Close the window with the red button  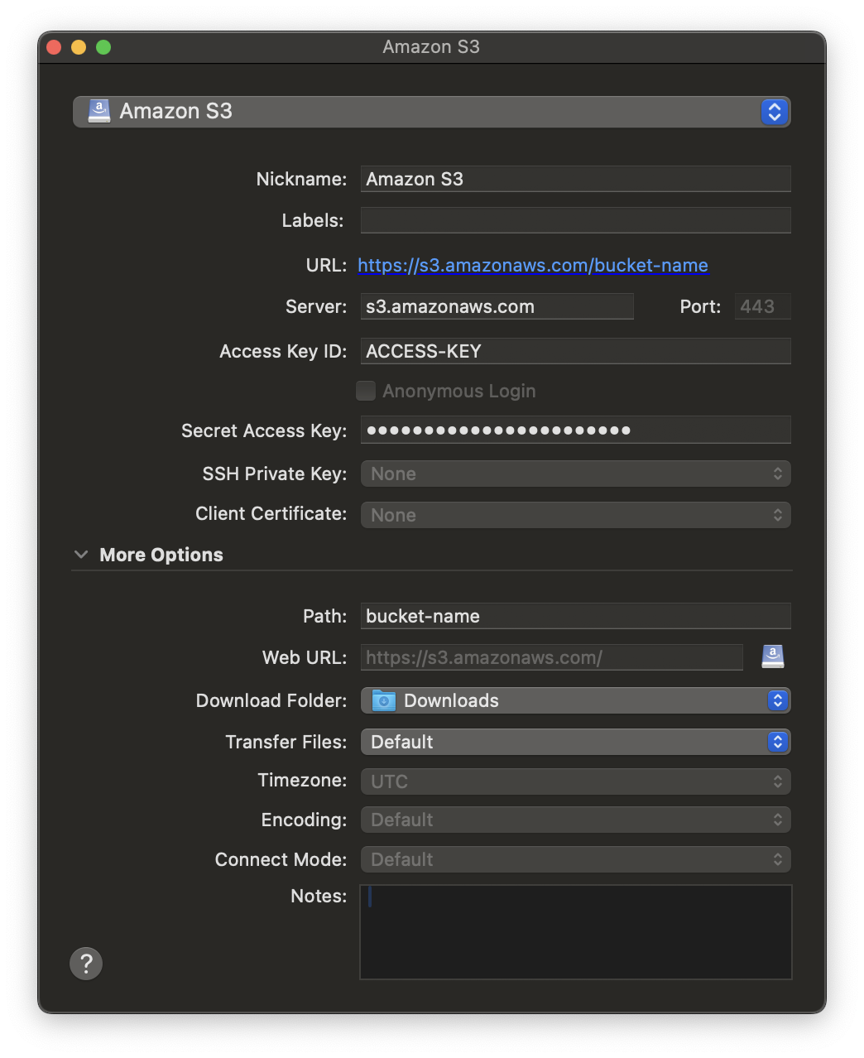click(54, 47)
